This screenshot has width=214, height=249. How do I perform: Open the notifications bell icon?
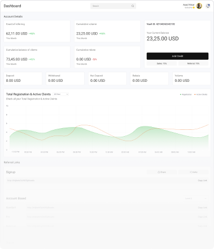point(208,6)
